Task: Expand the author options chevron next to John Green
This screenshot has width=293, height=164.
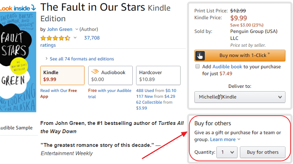Action: (77, 29)
